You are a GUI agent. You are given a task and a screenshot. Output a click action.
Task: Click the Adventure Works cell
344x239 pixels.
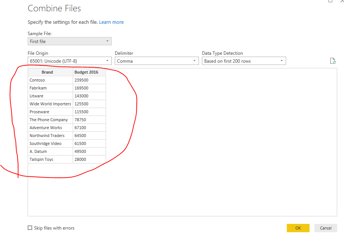point(50,128)
